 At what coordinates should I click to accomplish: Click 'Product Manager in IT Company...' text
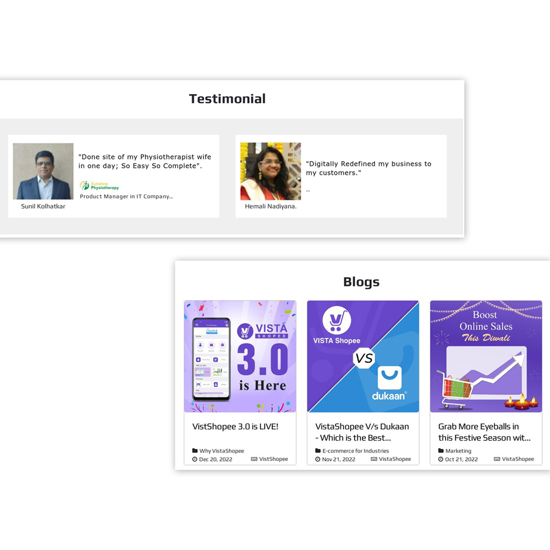127,196
